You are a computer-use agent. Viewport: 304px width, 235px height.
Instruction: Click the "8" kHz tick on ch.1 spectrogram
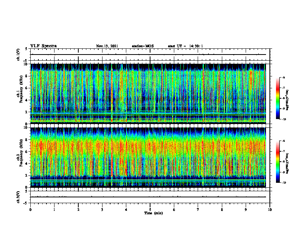(x=27, y=76)
